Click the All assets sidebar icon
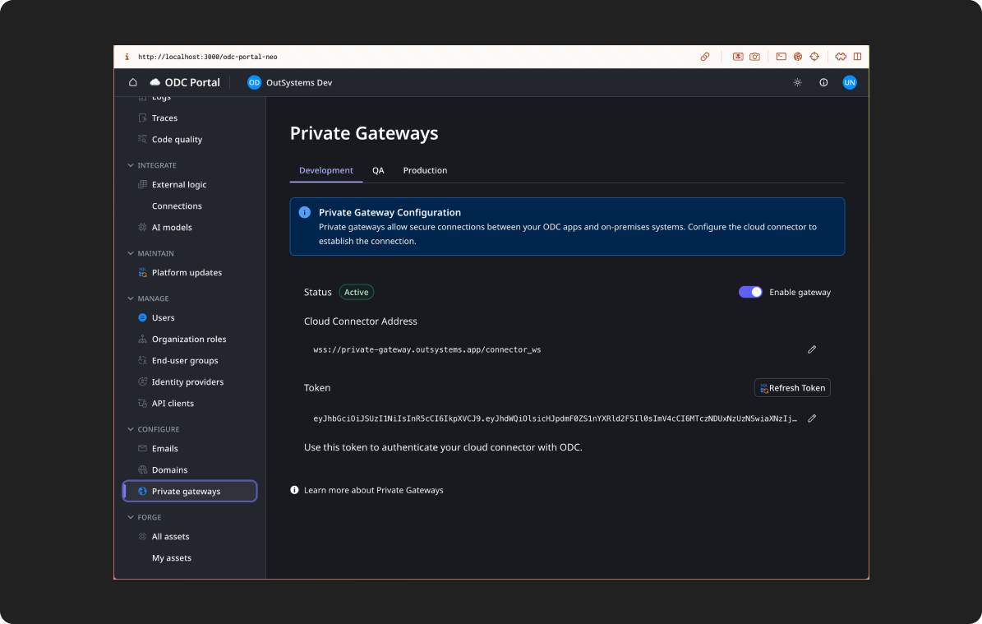 click(x=143, y=536)
